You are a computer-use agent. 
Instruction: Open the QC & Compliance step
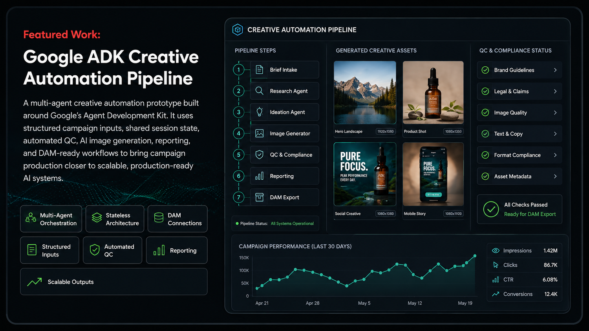pyautogui.click(x=285, y=155)
